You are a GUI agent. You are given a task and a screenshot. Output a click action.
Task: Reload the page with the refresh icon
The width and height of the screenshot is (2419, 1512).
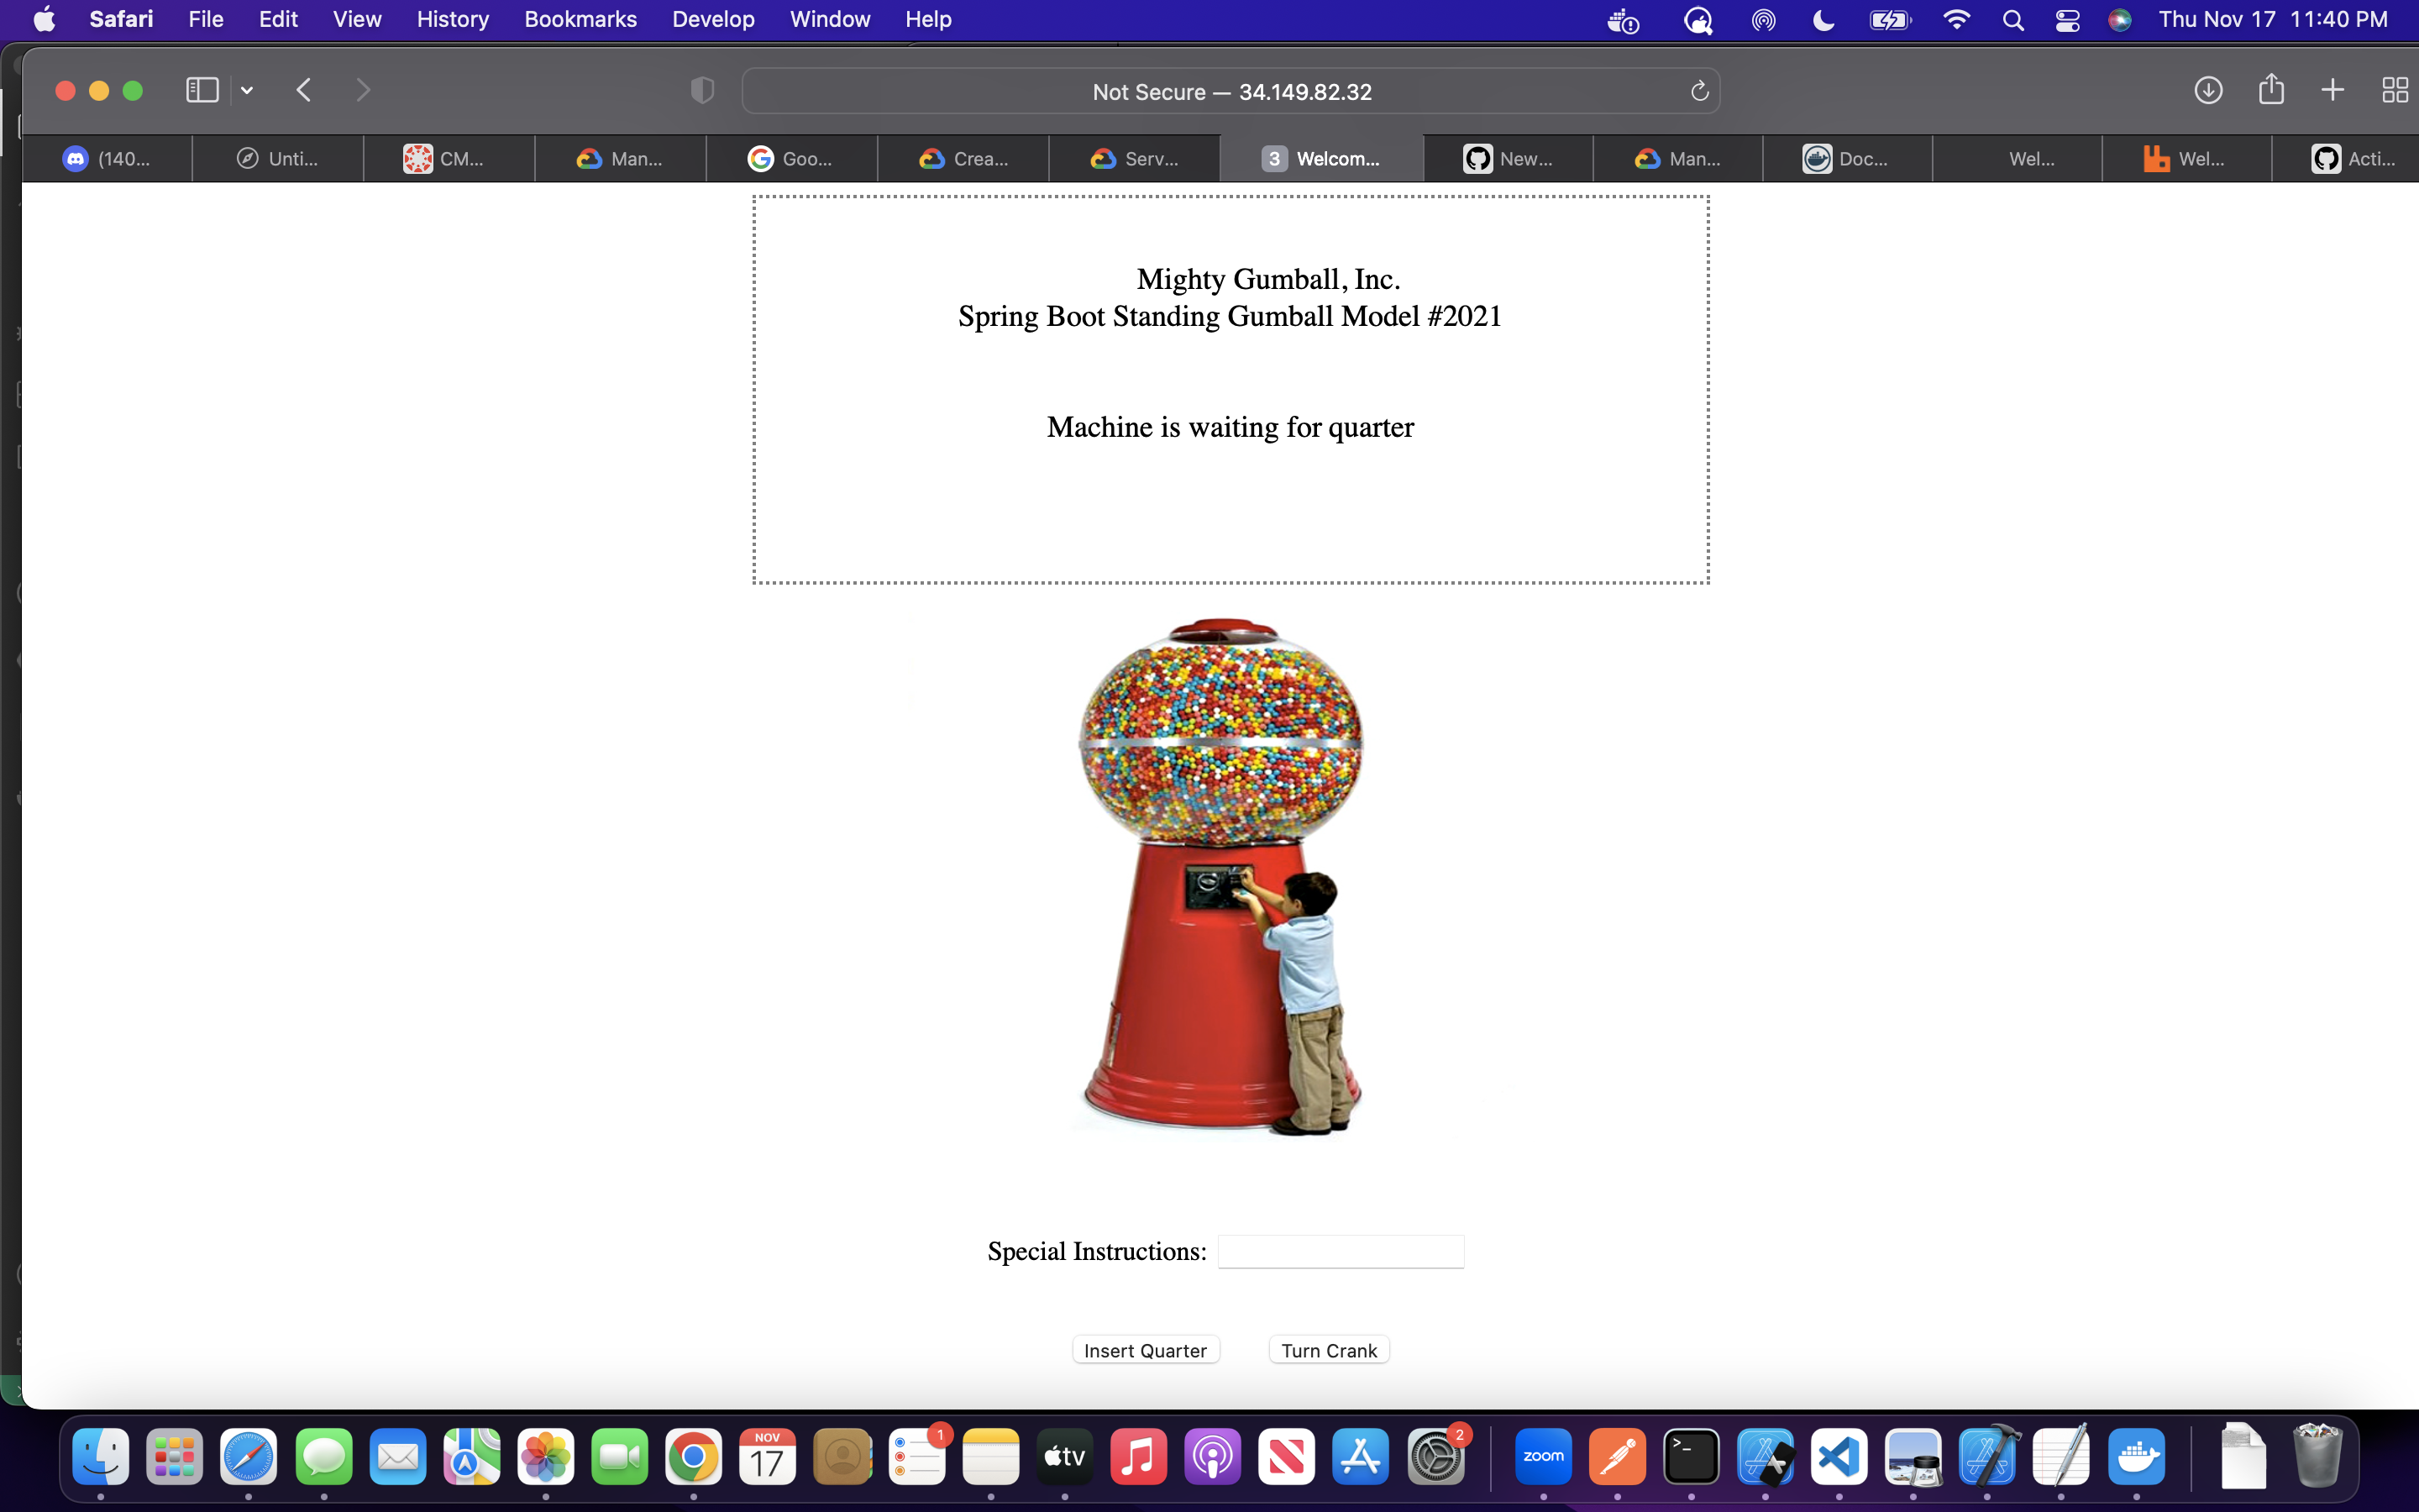1699,92
